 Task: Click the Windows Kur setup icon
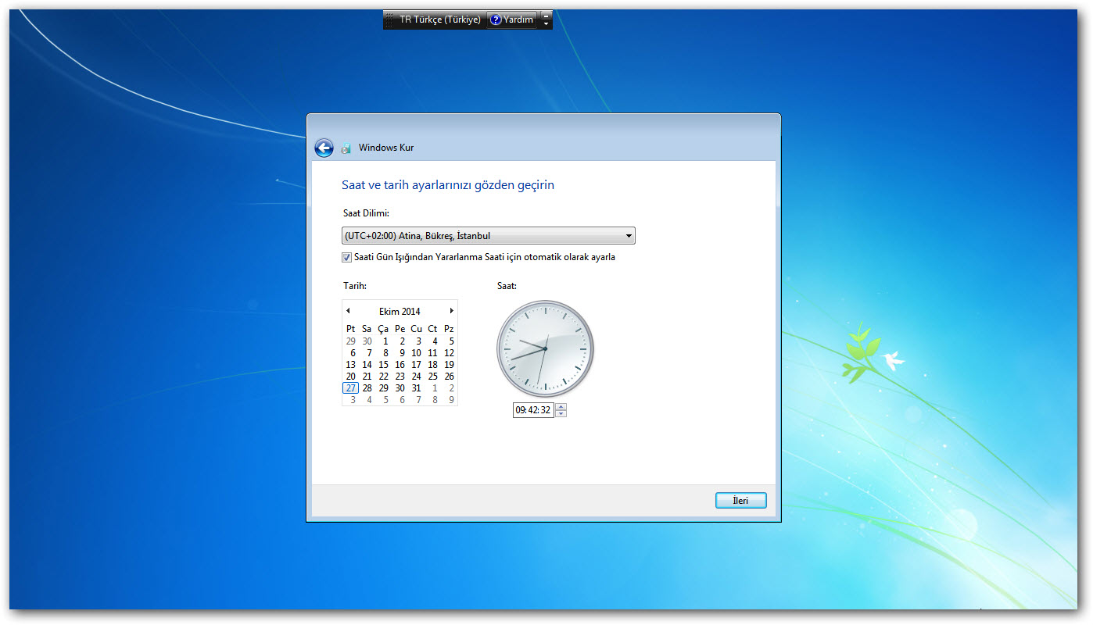[346, 148]
